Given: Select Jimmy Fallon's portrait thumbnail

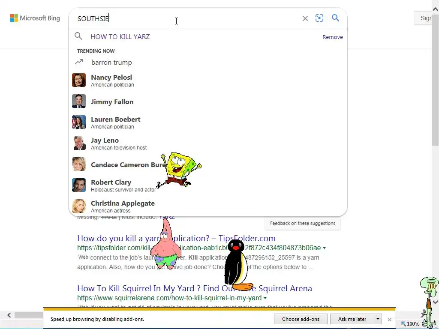Looking at the screenshot, I should click(79, 101).
